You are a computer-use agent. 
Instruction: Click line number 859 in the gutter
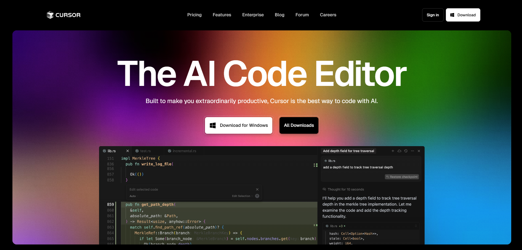110,204
